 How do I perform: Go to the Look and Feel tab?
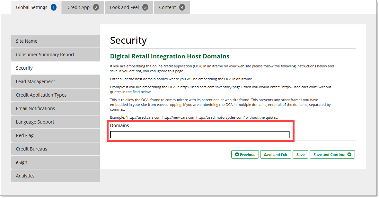pyautogui.click(x=128, y=7)
